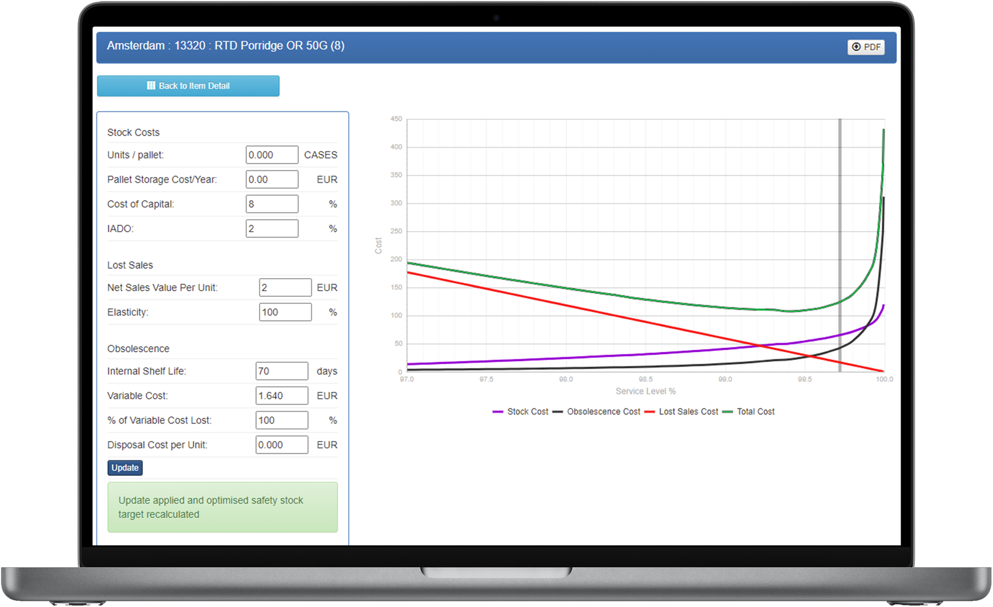
Task: Go Back to Item Detail
Action: [x=188, y=86]
